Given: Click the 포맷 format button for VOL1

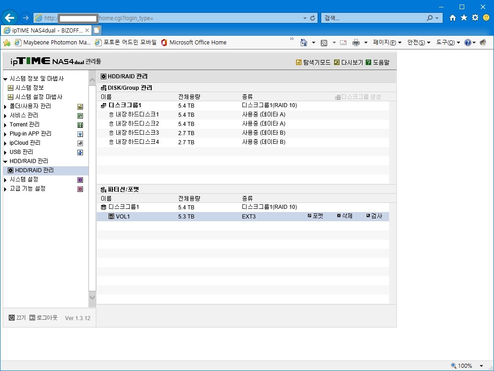Looking at the screenshot, I should [315, 216].
